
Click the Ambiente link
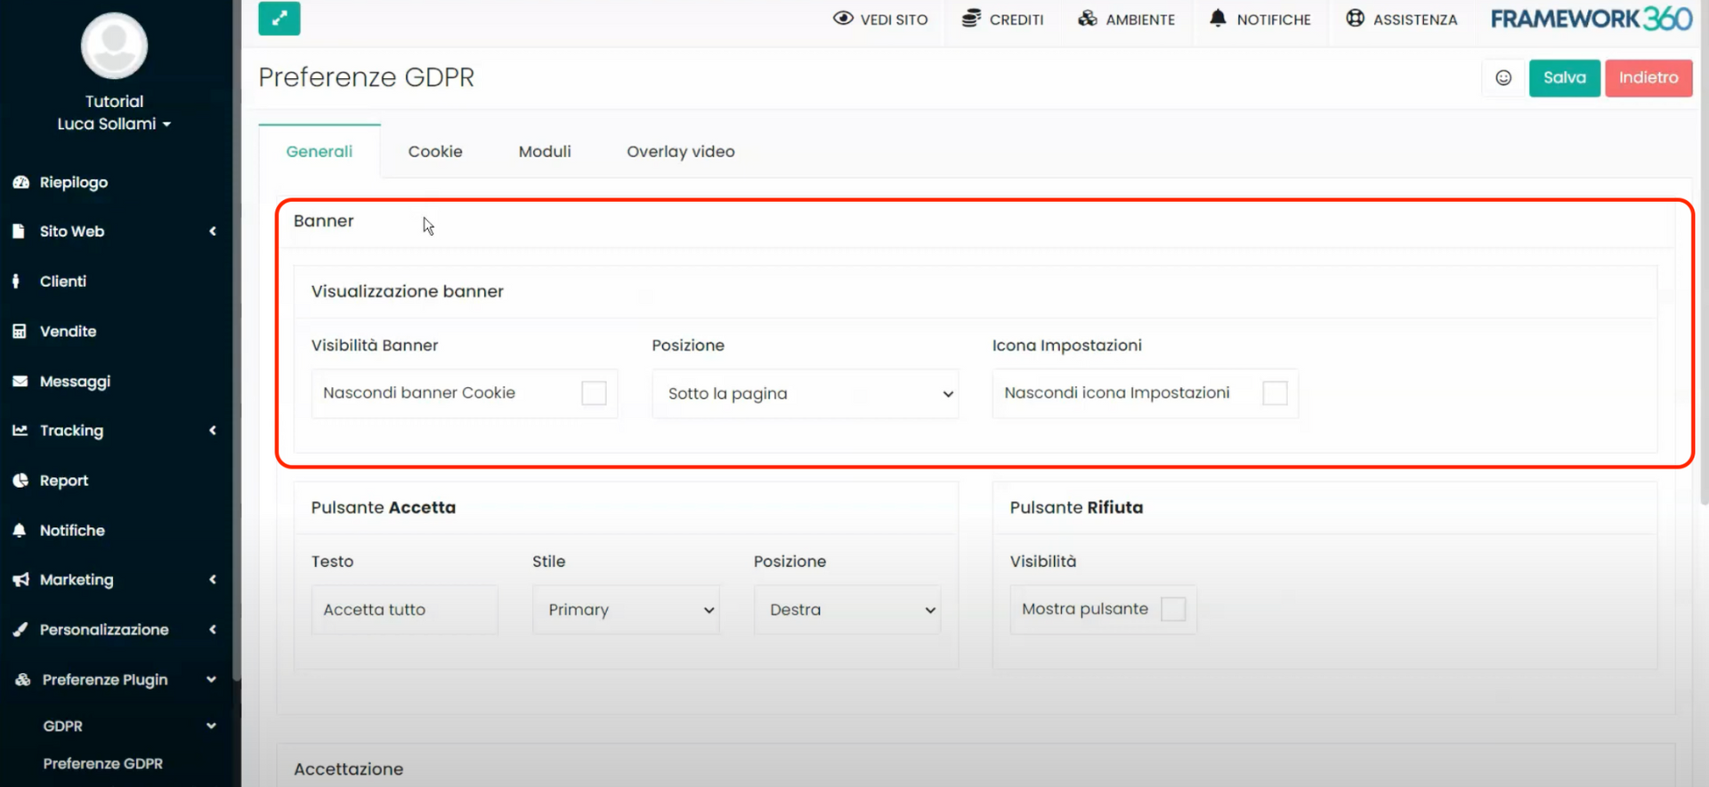coord(1127,19)
